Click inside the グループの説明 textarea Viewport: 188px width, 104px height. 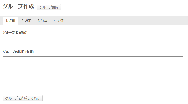(93, 73)
